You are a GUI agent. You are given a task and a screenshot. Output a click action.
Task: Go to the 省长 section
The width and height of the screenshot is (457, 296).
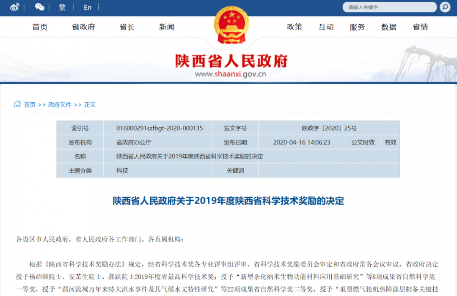tap(127, 27)
